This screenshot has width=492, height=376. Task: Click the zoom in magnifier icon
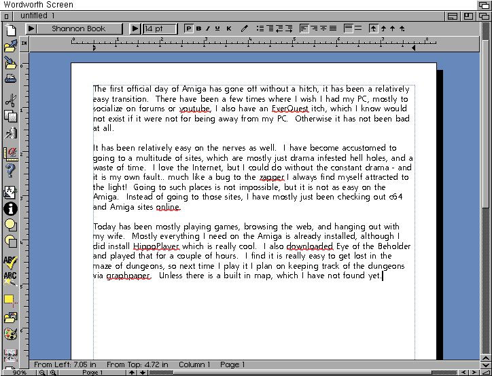[53, 373]
